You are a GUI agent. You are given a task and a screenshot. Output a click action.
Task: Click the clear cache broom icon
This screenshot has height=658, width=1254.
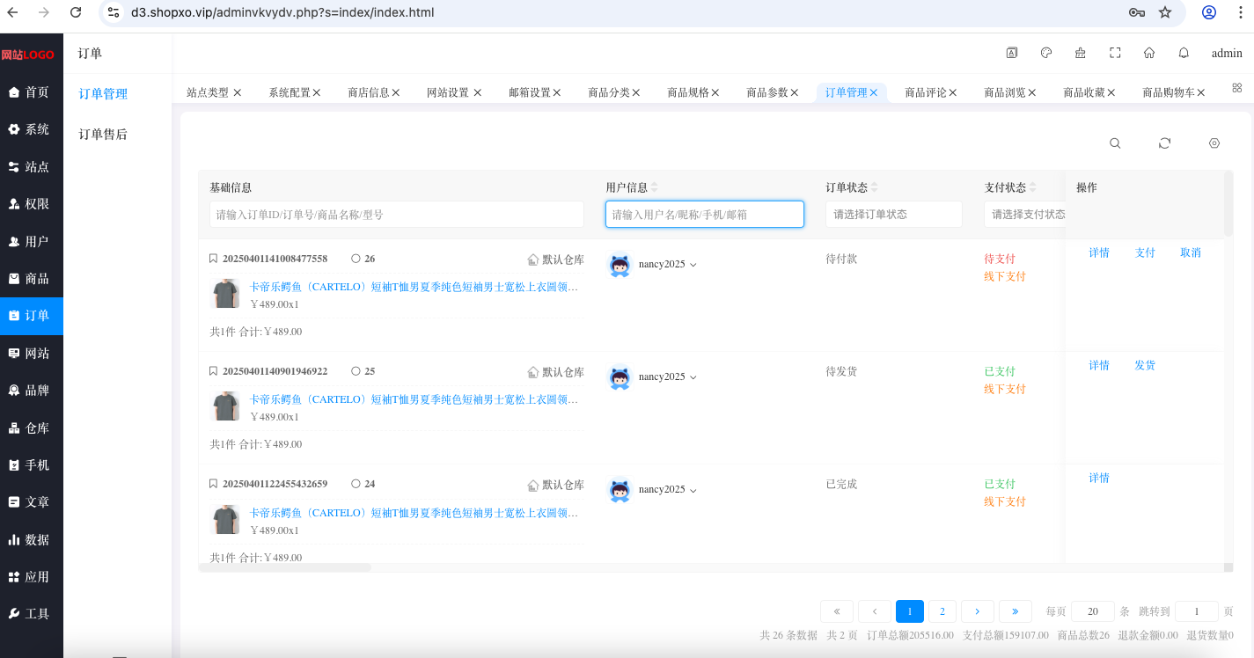[x=1081, y=53]
